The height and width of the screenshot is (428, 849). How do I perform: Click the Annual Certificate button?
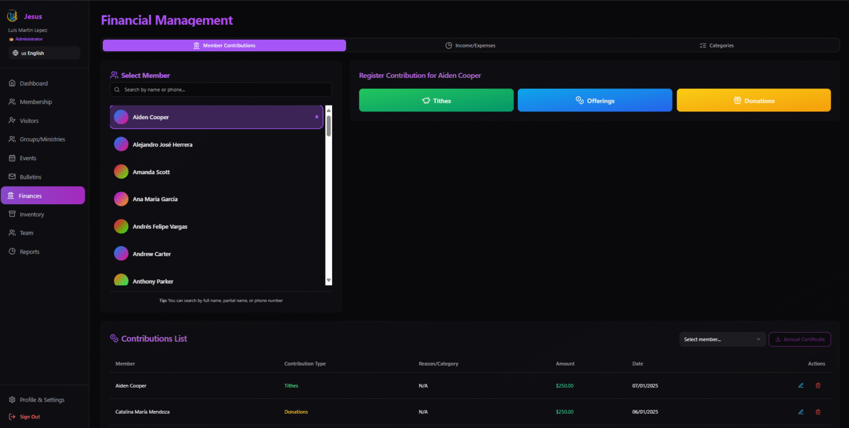(x=799, y=340)
